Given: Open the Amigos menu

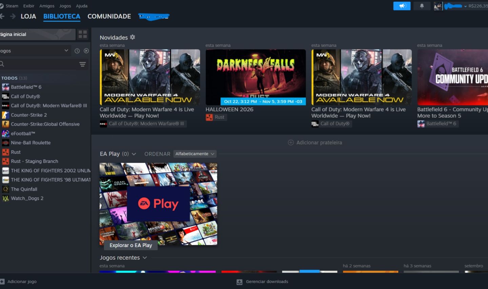Looking at the screenshot, I should pyautogui.click(x=47, y=6).
